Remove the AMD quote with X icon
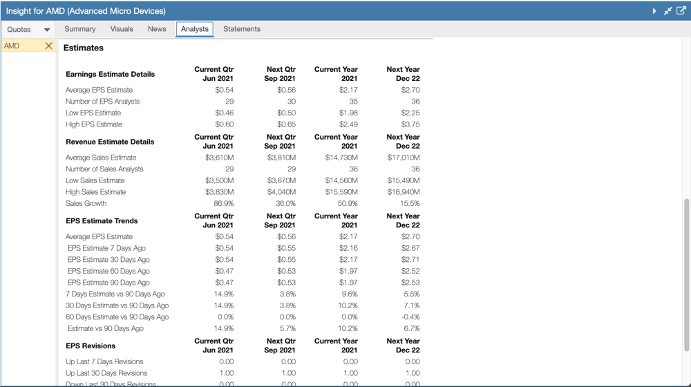The width and height of the screenshot is (691, 387). [x=48, y=46]
